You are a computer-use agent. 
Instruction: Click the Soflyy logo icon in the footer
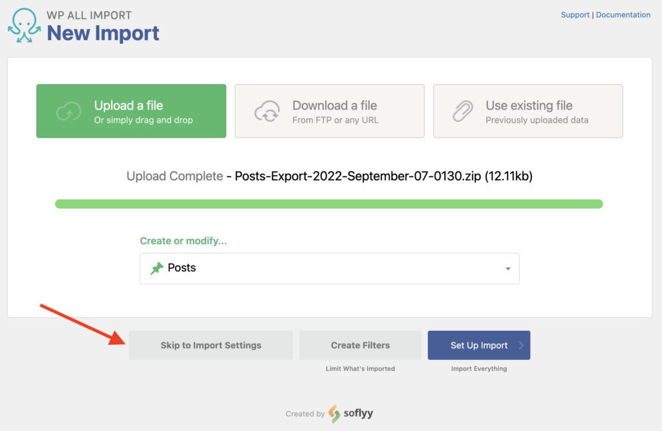click(334, 414)
